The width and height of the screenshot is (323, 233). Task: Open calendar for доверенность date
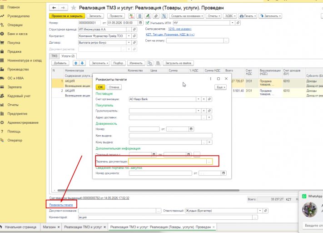191,129
